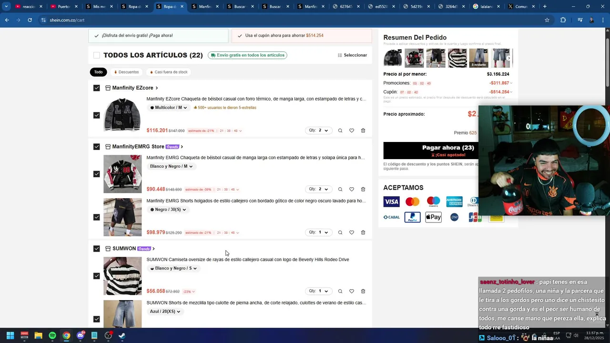Open Steam from taskbar
The height and width of the screenshot is (343, 610).
[122, 335]
